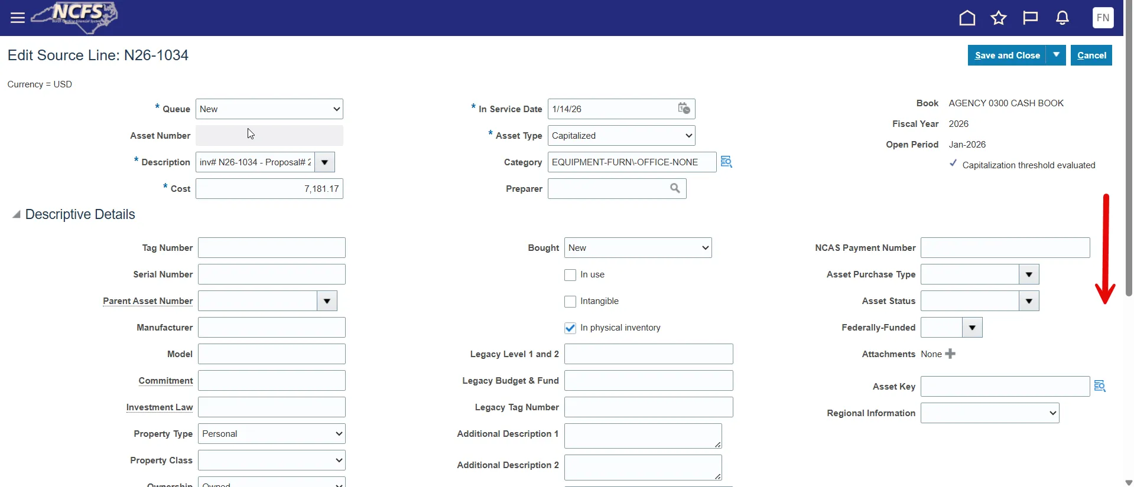Go to the Home page icon
1134x487 pixels.
click(967, 18)
